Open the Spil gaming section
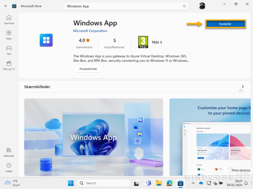253x189 pixels. coord(9,50)
